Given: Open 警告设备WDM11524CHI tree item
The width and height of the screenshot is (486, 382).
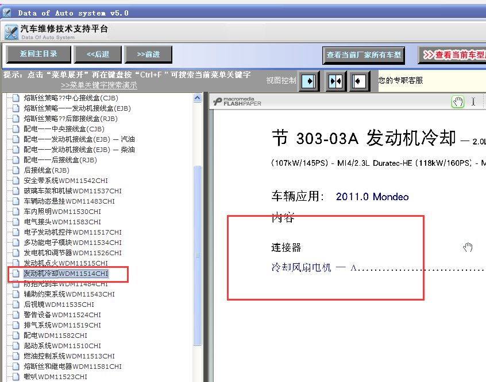Looking at the screenshot, I should [62, 315].
